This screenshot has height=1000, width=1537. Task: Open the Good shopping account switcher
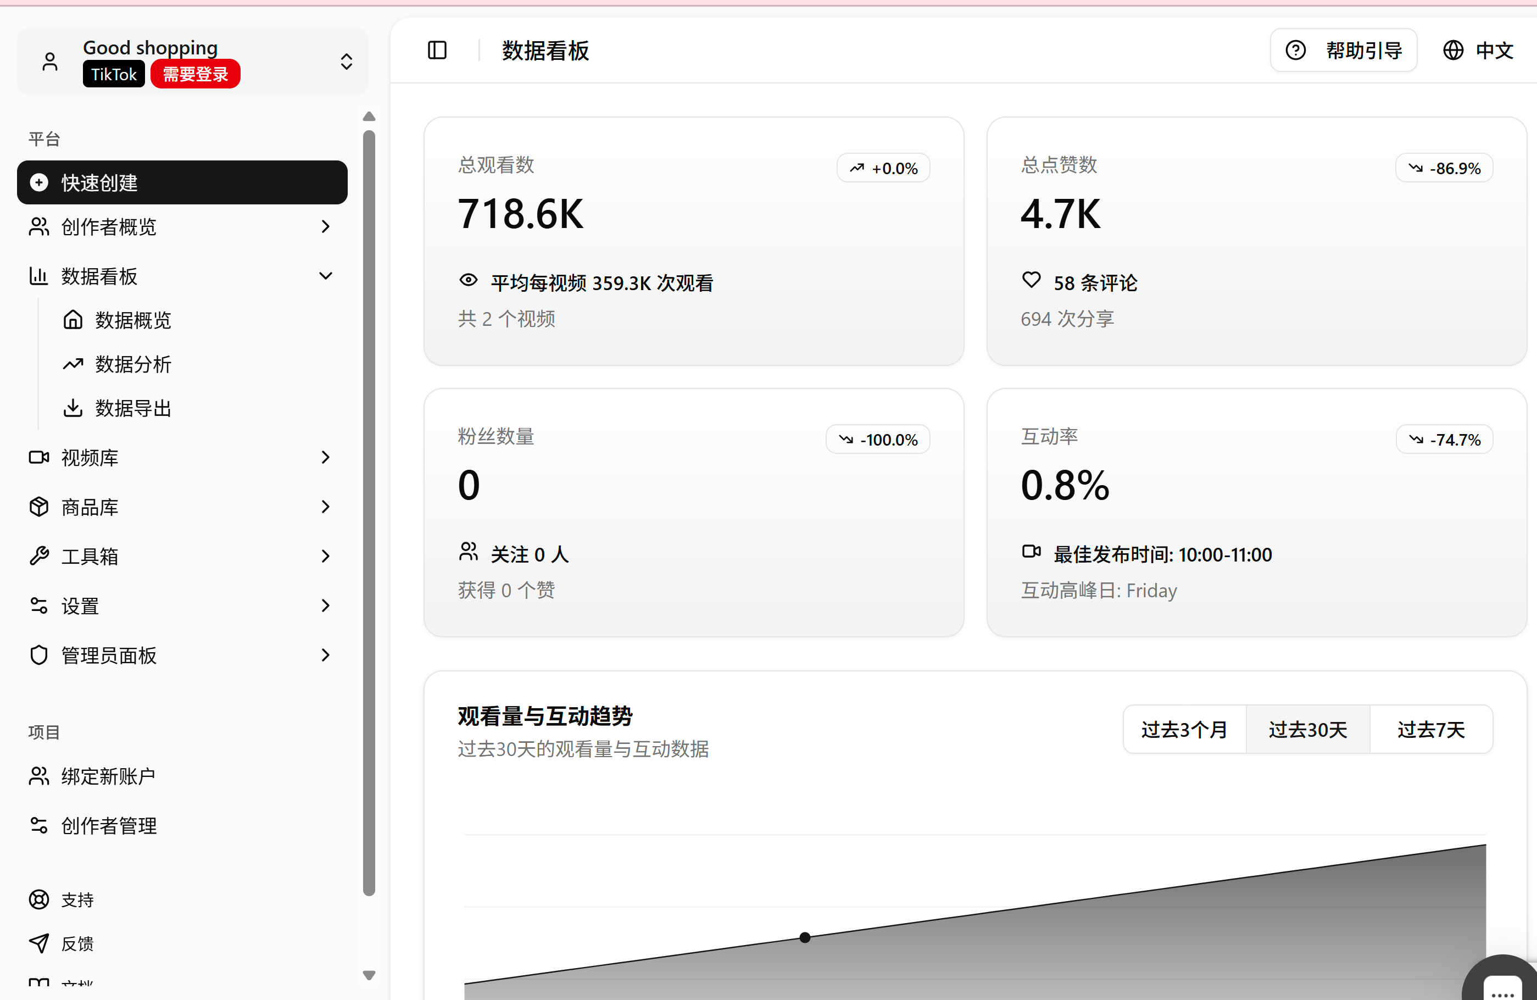pos(346,62)
